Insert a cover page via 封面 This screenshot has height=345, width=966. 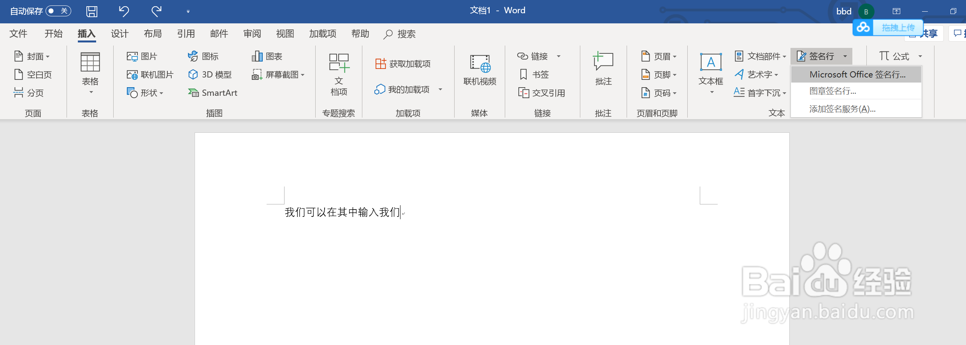pyautogui.click(x=32, y=56)
